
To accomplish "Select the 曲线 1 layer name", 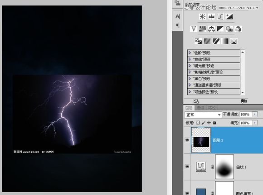I will pyautogui.click(x=241, y=167).
